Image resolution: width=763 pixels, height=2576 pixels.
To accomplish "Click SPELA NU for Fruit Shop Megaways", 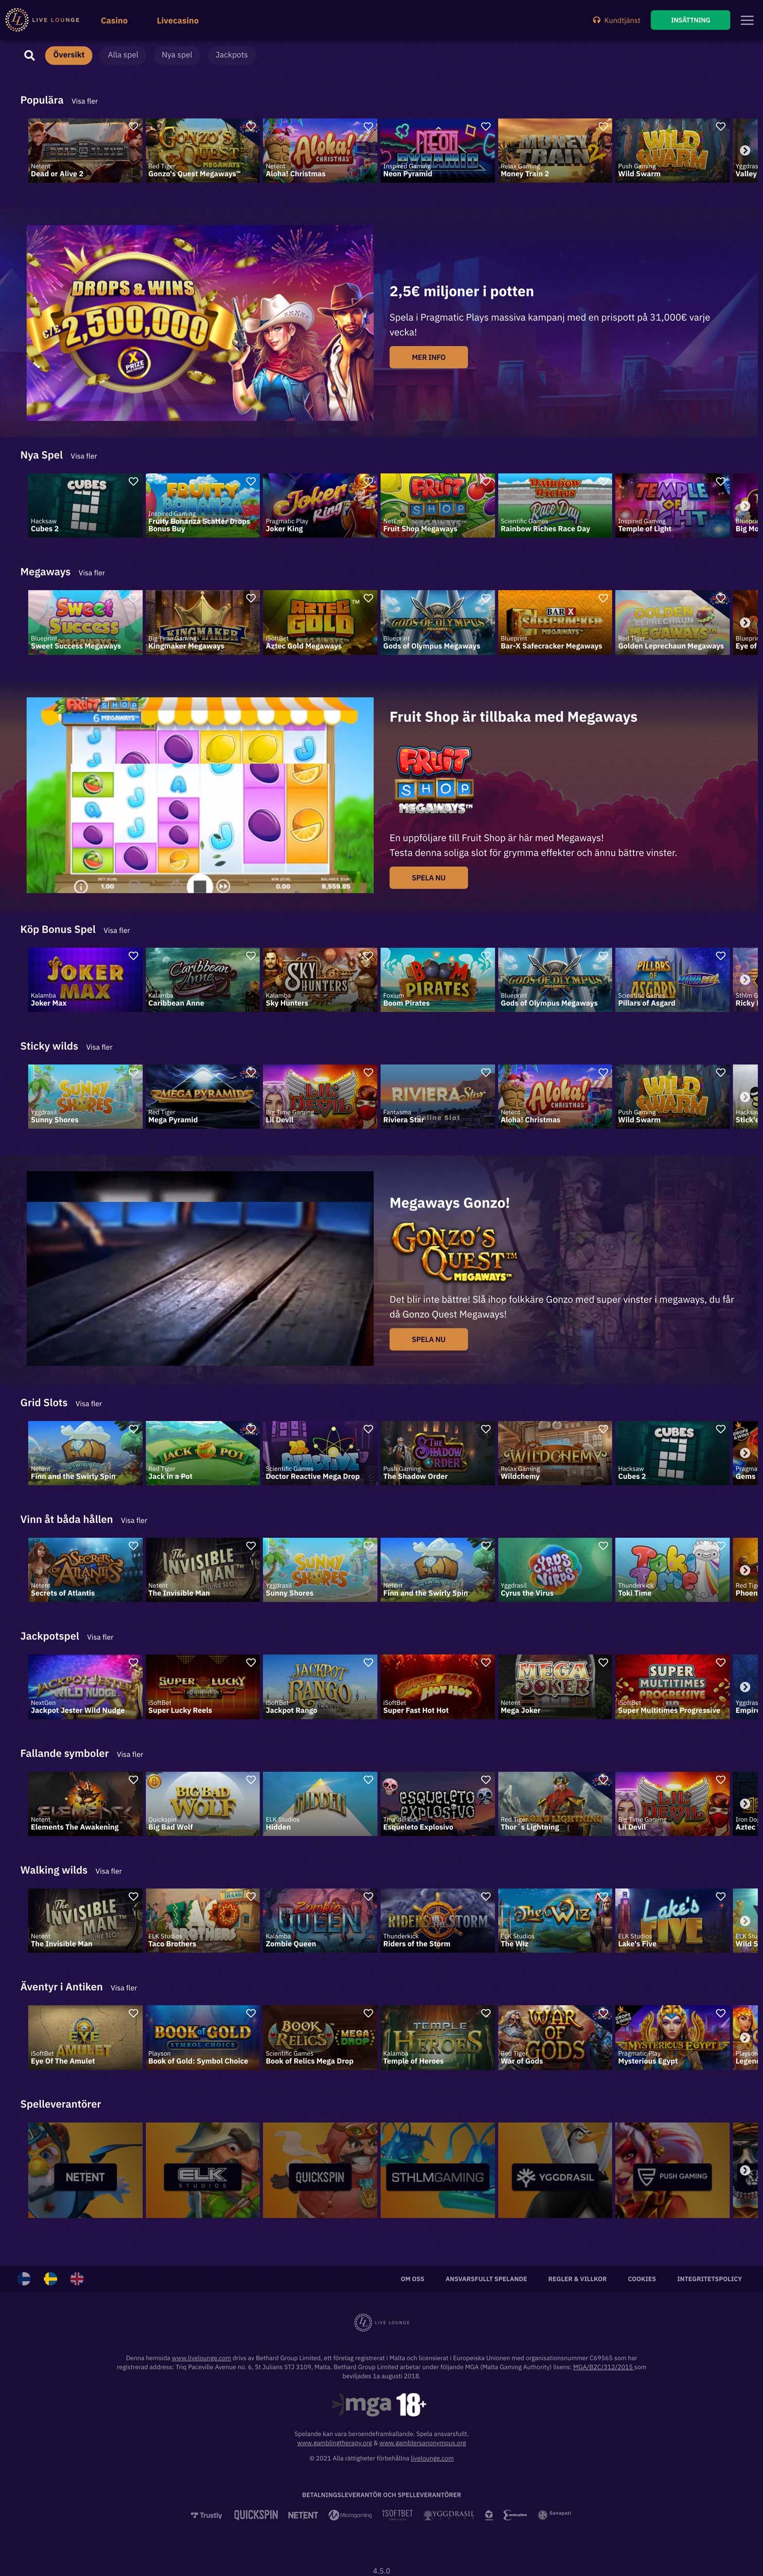I will pyautogui.click(x=429, y=878).
